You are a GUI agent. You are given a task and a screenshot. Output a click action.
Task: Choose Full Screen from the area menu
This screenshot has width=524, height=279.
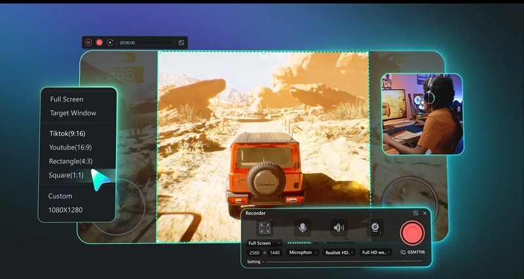point(67,100)
